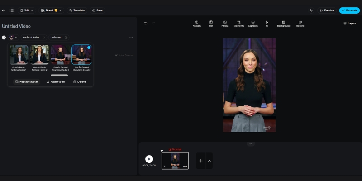Select the Annie - Lifelike voice chip
This screenshot has width=362, height=181.
click(31, 38)
